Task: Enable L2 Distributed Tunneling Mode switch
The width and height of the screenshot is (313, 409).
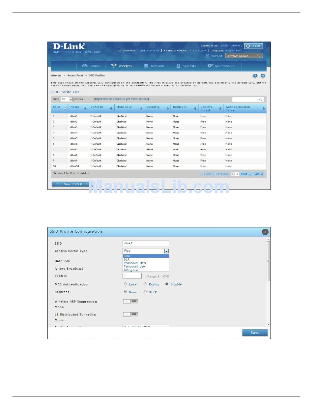Action: coord(130,314)
